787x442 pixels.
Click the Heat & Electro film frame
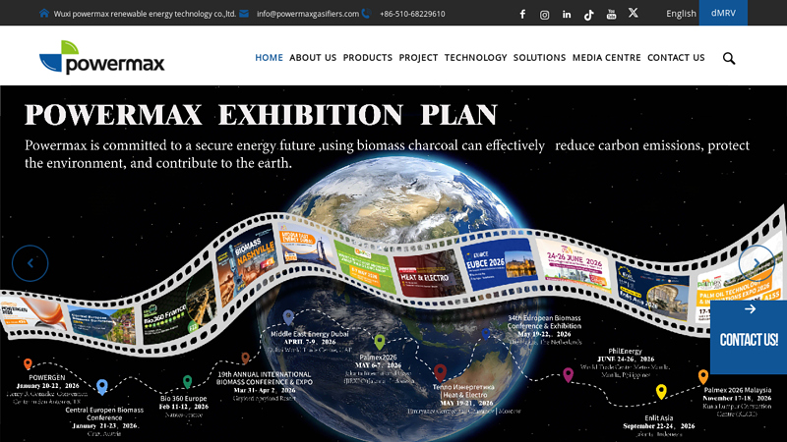(428, 274)
